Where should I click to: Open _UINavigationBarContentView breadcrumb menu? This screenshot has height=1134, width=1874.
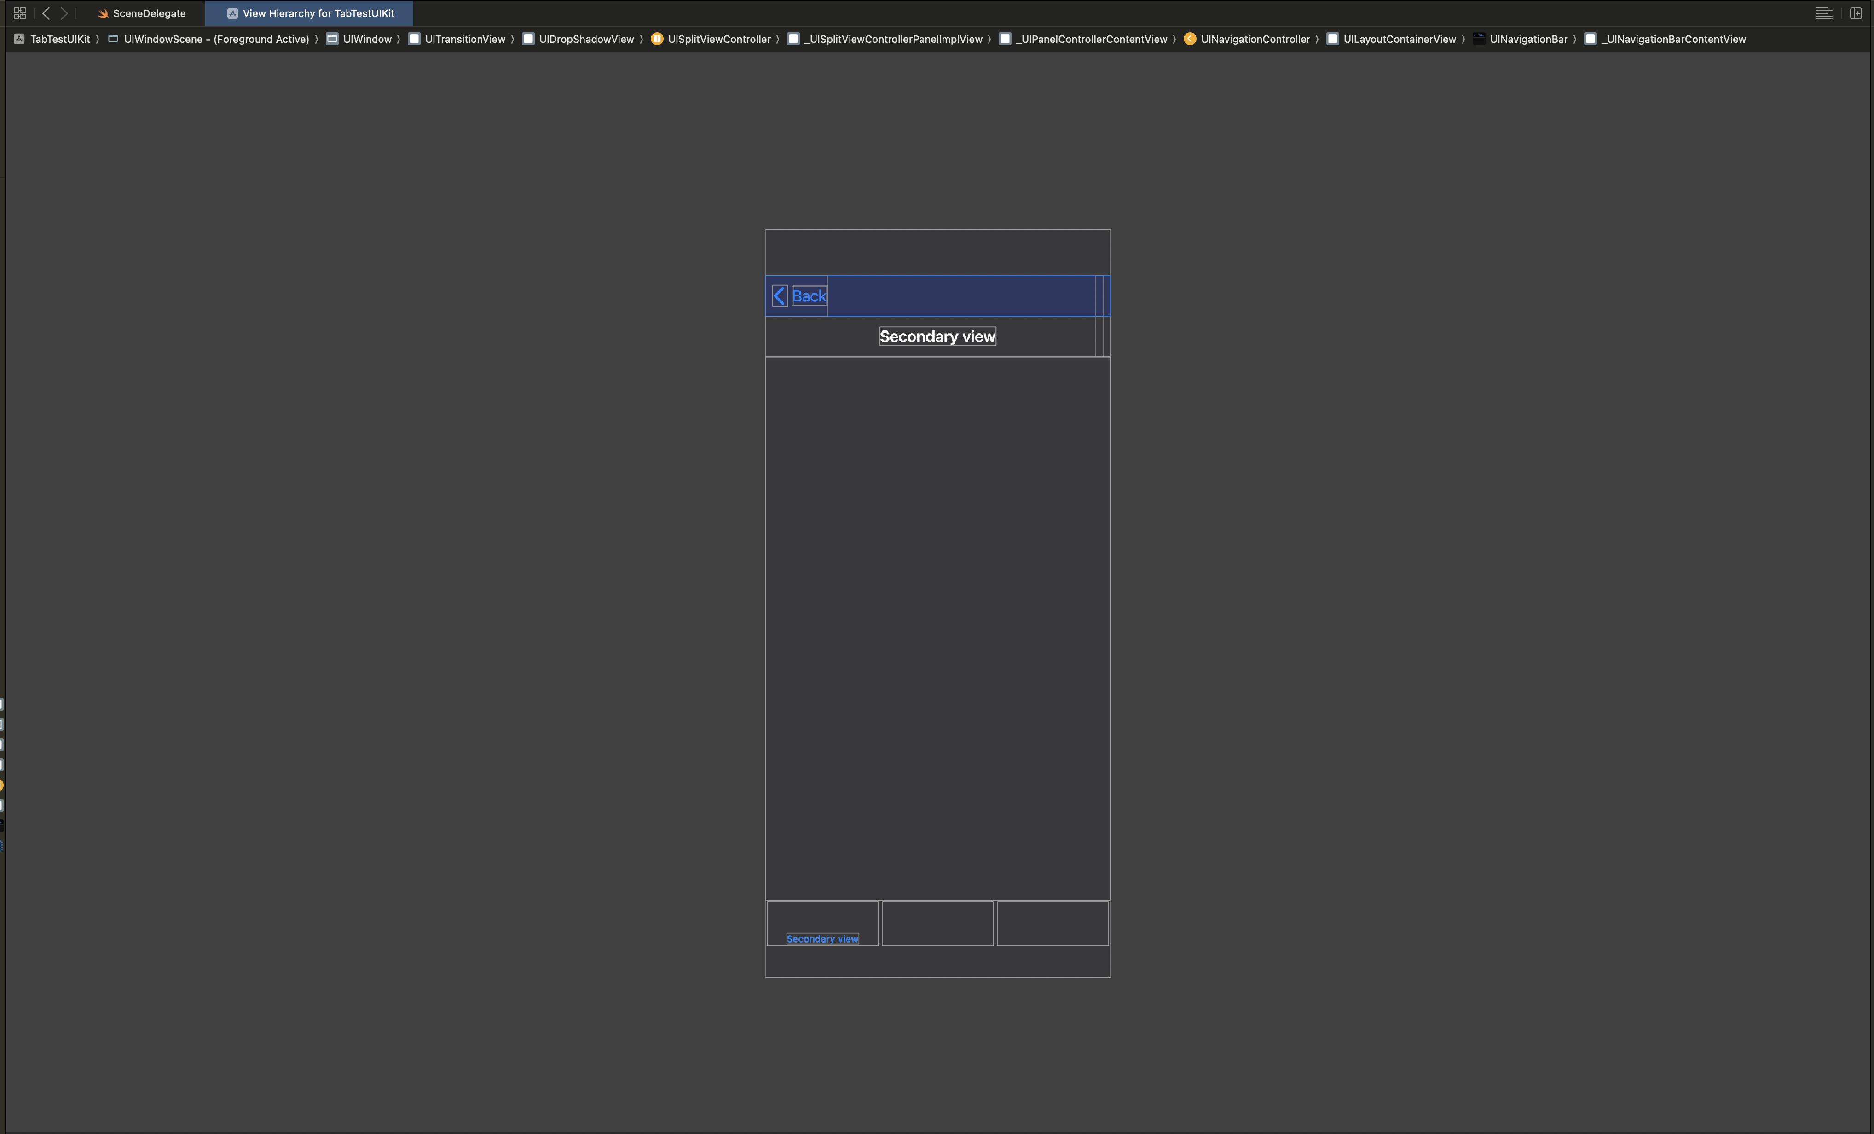pyautogui.click(x=1672, y=39)
